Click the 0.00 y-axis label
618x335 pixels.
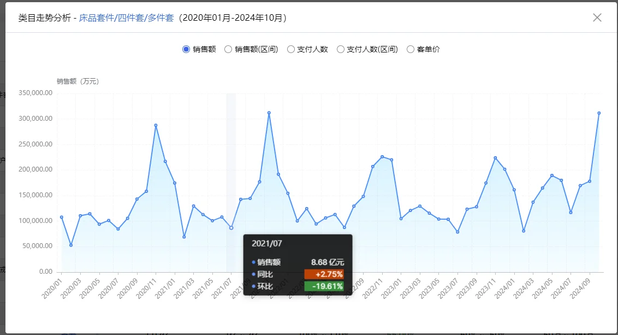46,272
